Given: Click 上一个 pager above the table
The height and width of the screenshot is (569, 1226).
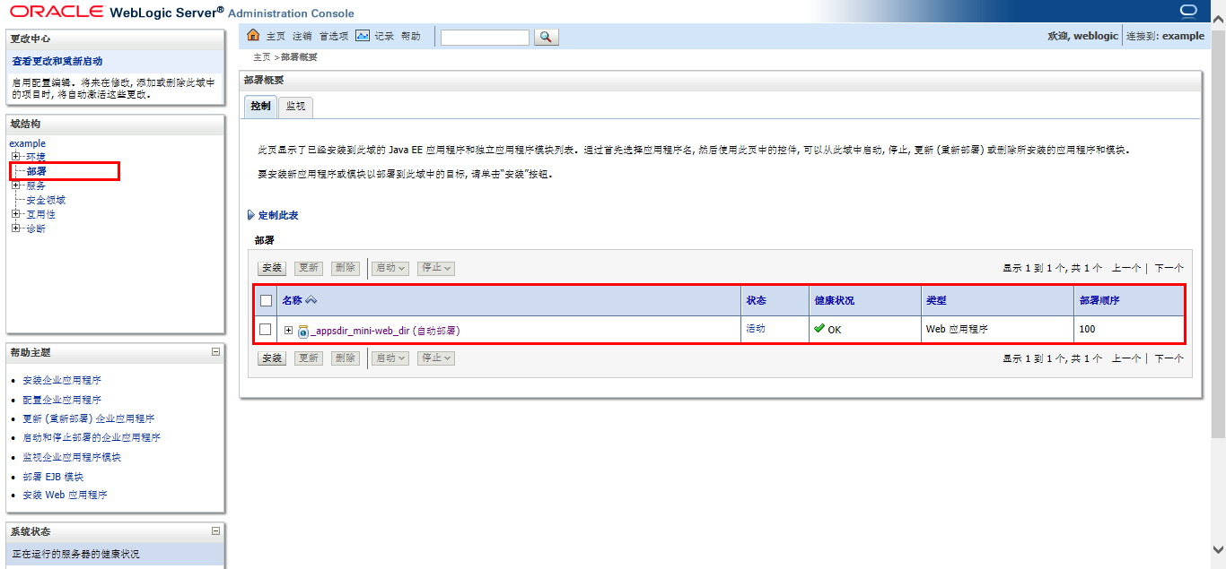Looking at the screenshot, I should (1126, 268).
